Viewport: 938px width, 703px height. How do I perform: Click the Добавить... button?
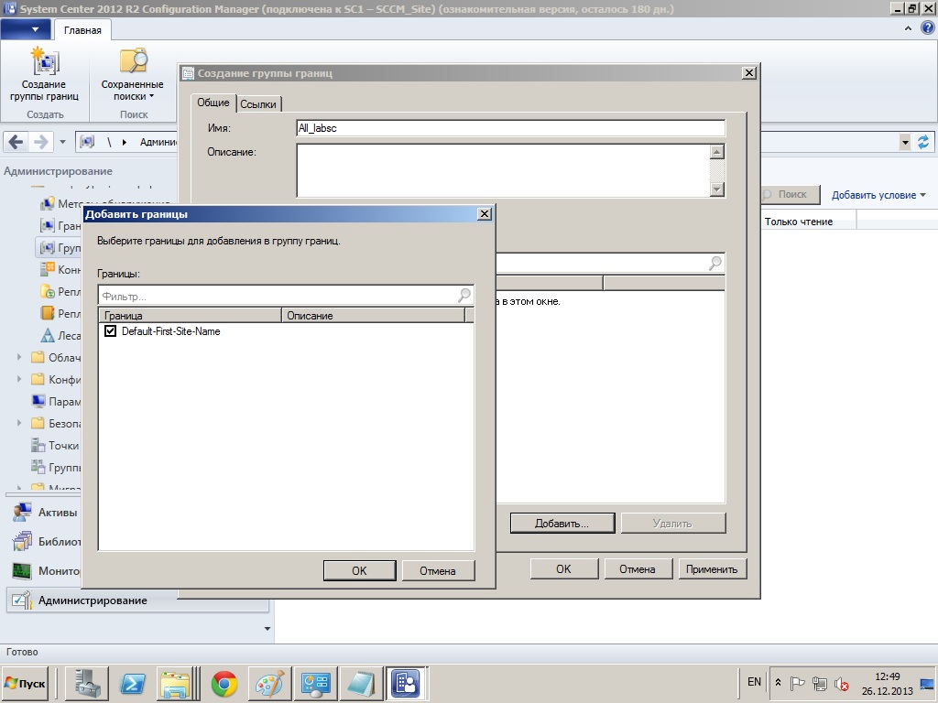pyautogui.click(x=562, y=523)
